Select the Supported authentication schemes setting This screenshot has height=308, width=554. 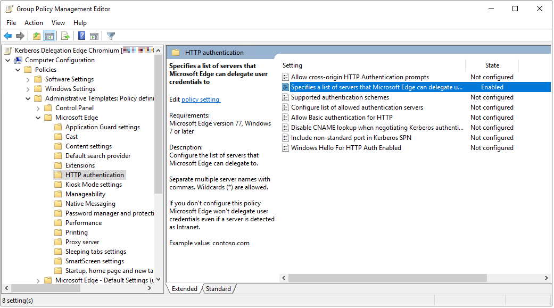click(340, 97)
